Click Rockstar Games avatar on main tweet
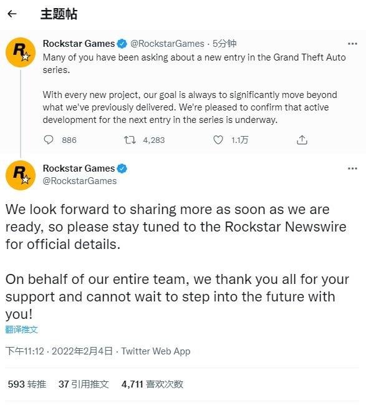The width and height of the screenshot is (366, 405). (21, 175)
